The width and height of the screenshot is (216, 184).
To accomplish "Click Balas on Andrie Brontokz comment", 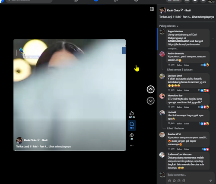I will pos(187,65).
